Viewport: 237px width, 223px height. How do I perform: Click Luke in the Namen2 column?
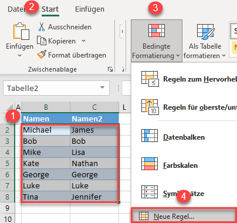(x=94, y=185)
